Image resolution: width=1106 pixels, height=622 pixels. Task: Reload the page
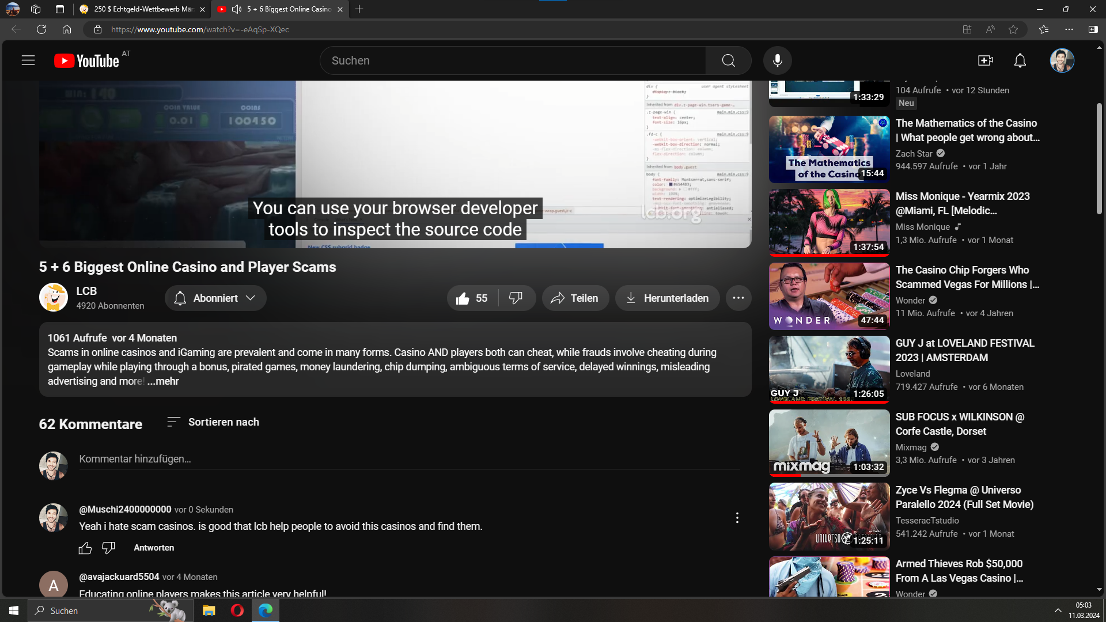click(x=41, y=29)
